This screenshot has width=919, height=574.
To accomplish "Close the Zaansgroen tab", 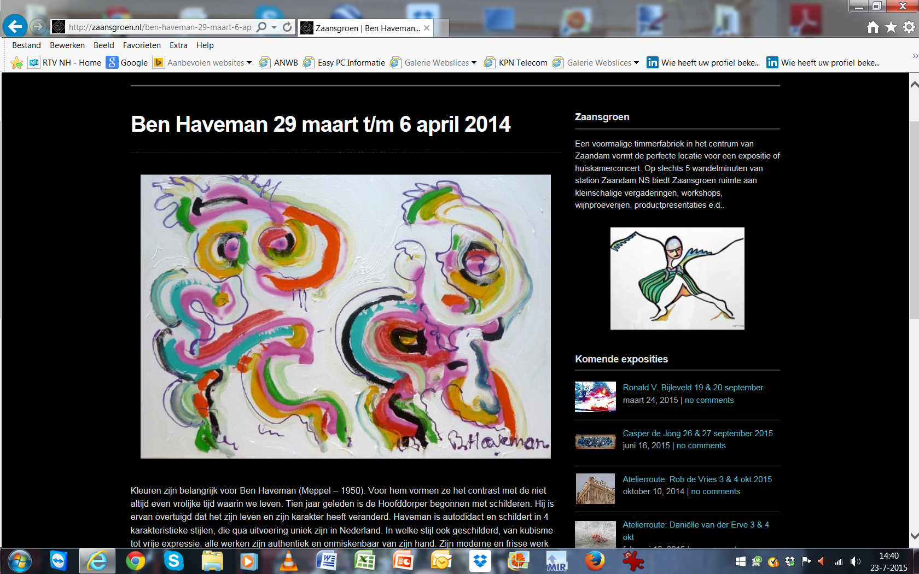I will (427, 28).
